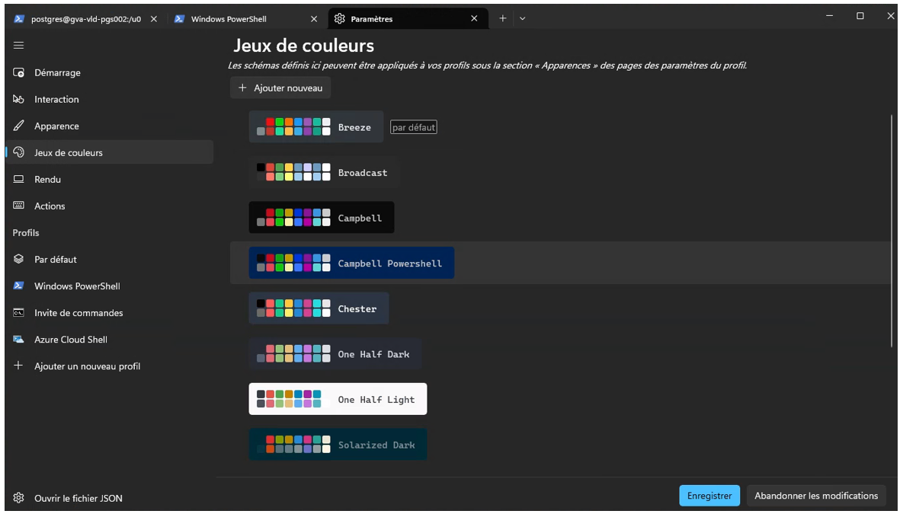Screen dimensions: 903x514
Task: Open Démarrage settings via its icon
Action: [19, 73]
